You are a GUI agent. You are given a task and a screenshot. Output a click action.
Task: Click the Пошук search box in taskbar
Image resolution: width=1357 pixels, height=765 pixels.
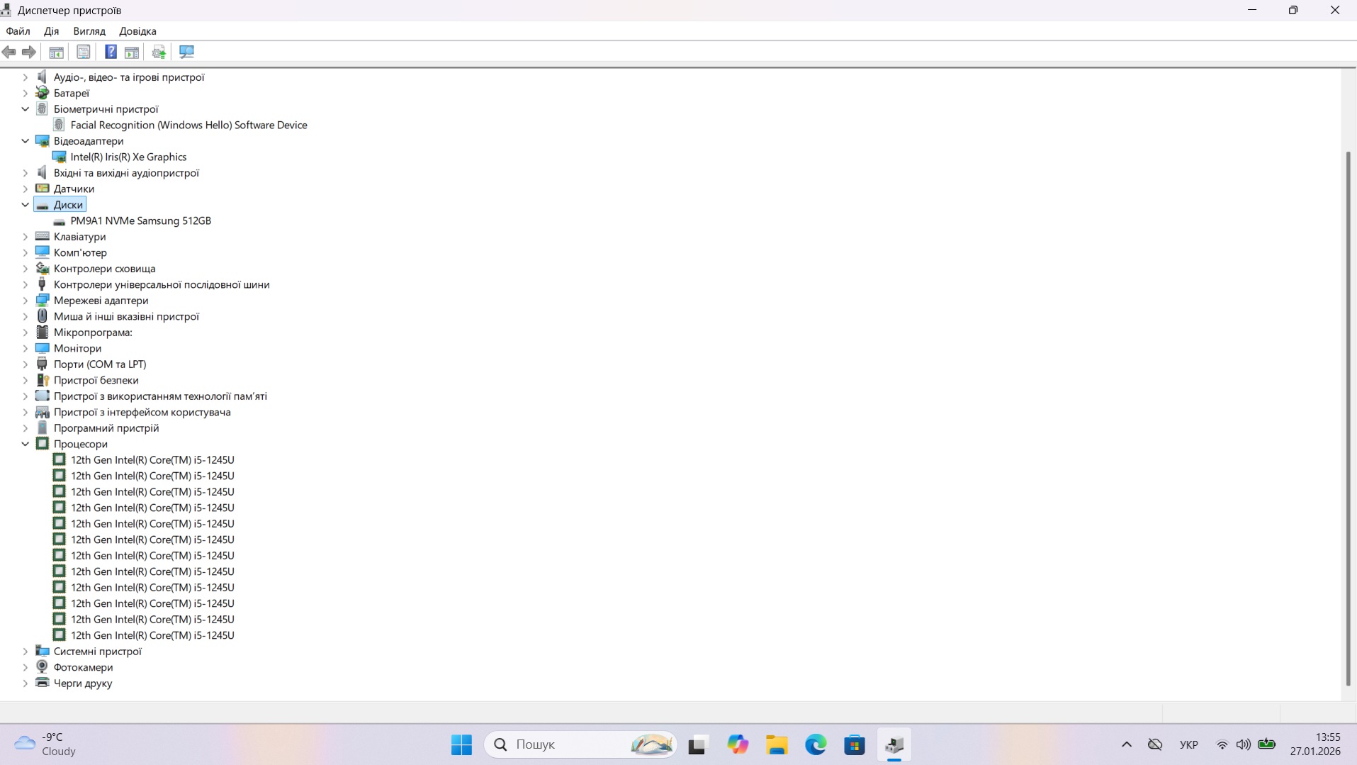point(567,744)
